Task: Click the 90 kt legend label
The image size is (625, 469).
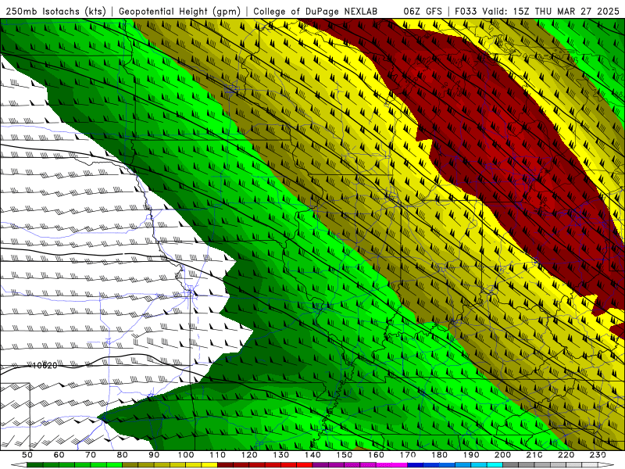Action: click(154, 455)
